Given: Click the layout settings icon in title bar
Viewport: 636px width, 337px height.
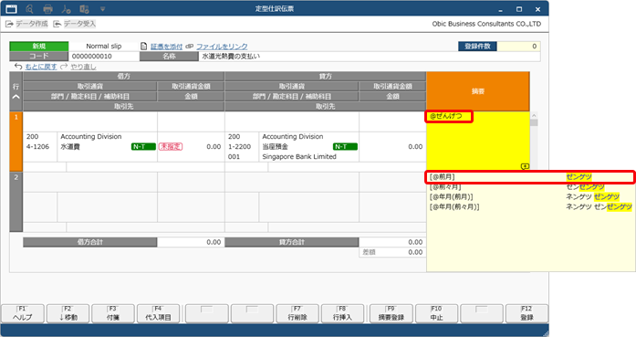Looking at the screenshot, I should 84,8.
